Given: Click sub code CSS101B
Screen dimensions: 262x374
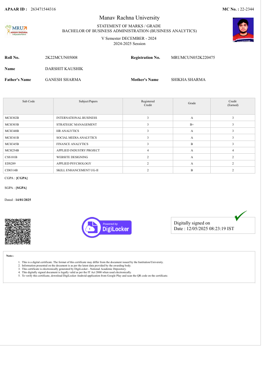Looking at the screenshot, I should coord(11,157).
